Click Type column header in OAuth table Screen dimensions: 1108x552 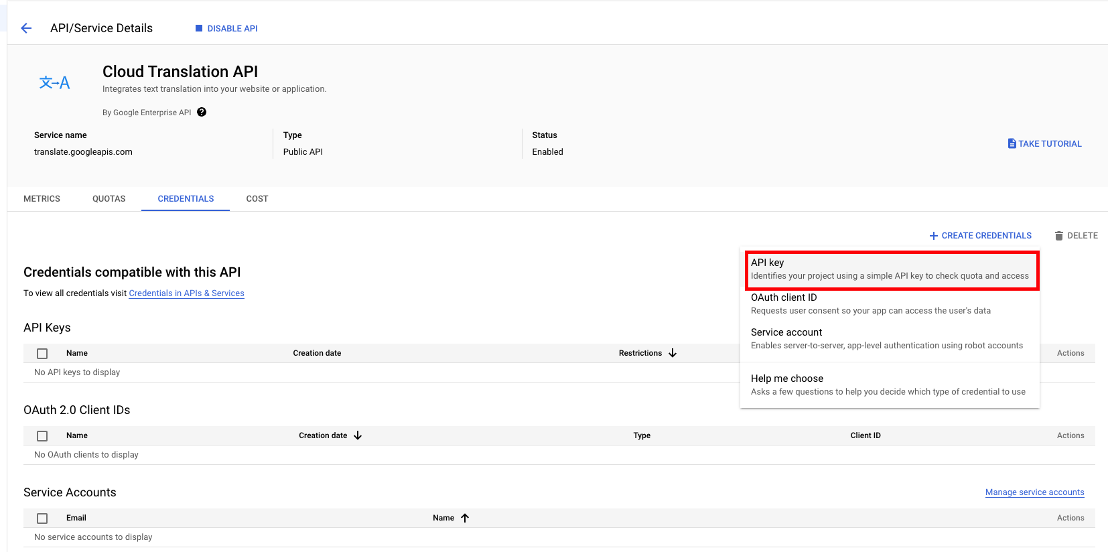[x=642, y=435]
